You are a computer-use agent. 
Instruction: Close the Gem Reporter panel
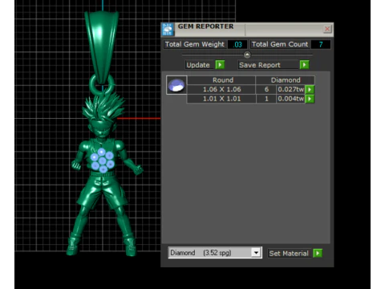tap(327, 29)
